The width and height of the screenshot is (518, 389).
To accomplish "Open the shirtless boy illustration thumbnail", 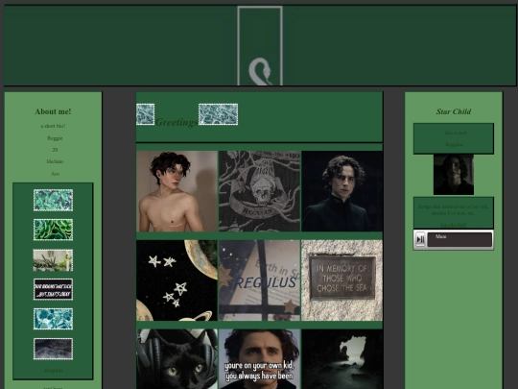I will pos(177,191).
